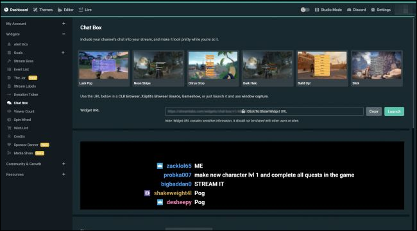Open Viewer Count widget page
The height and width of the screenshot is (231, 417).
(x=24, y=111)
